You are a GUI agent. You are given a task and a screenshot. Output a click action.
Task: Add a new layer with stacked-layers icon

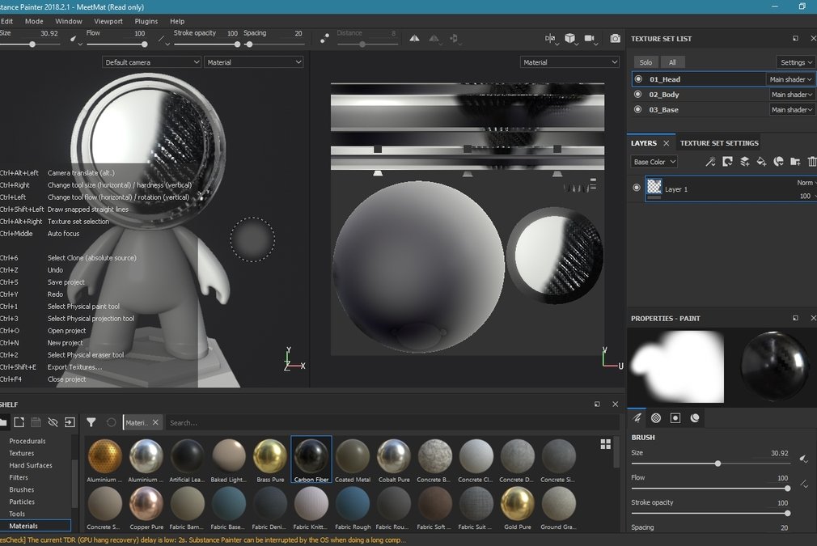pyautogui.click(x=744, y=162)
